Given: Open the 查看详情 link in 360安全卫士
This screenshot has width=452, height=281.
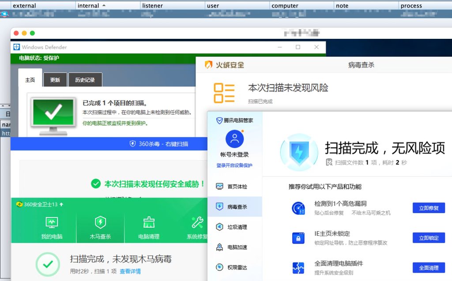Looking at the screenshot, I should pos(130,271).
